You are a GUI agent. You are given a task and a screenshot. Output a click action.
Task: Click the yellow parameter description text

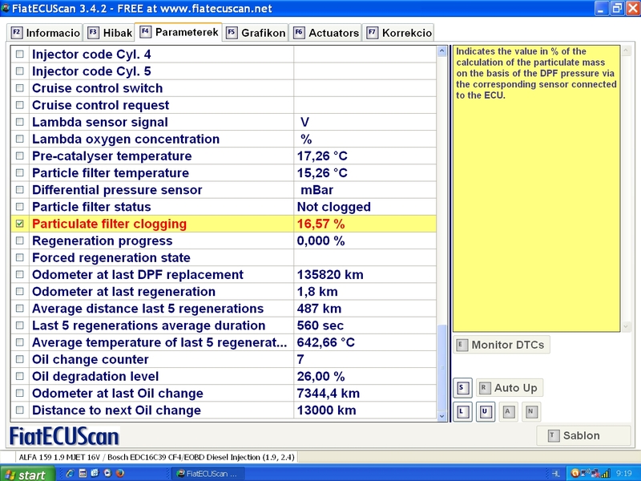[536, 73]
